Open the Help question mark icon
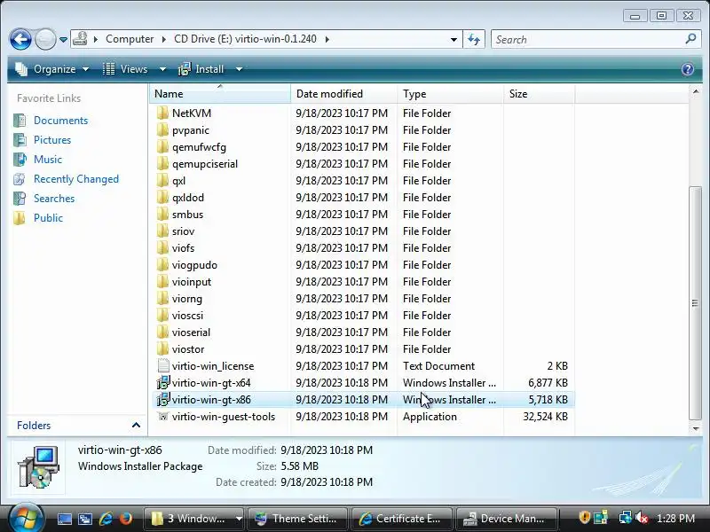The image size is (710, 532). point(687,69)
